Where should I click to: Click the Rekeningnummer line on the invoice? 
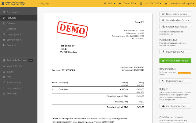click(x=128, y=36)
